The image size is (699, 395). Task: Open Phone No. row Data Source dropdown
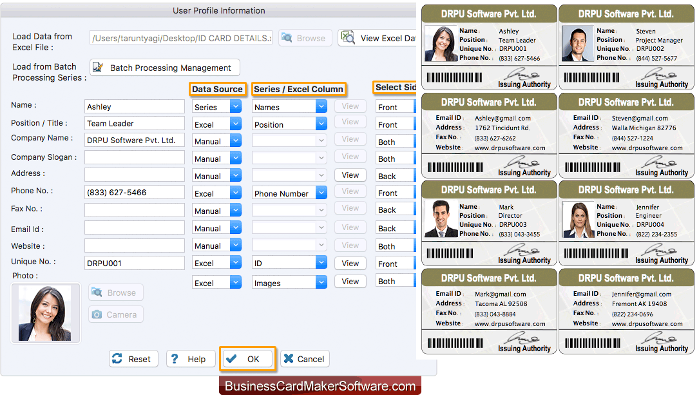pyautogui.click(x=216, y=193)
